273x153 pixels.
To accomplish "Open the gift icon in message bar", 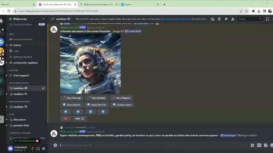I will (x=252, y=145).
